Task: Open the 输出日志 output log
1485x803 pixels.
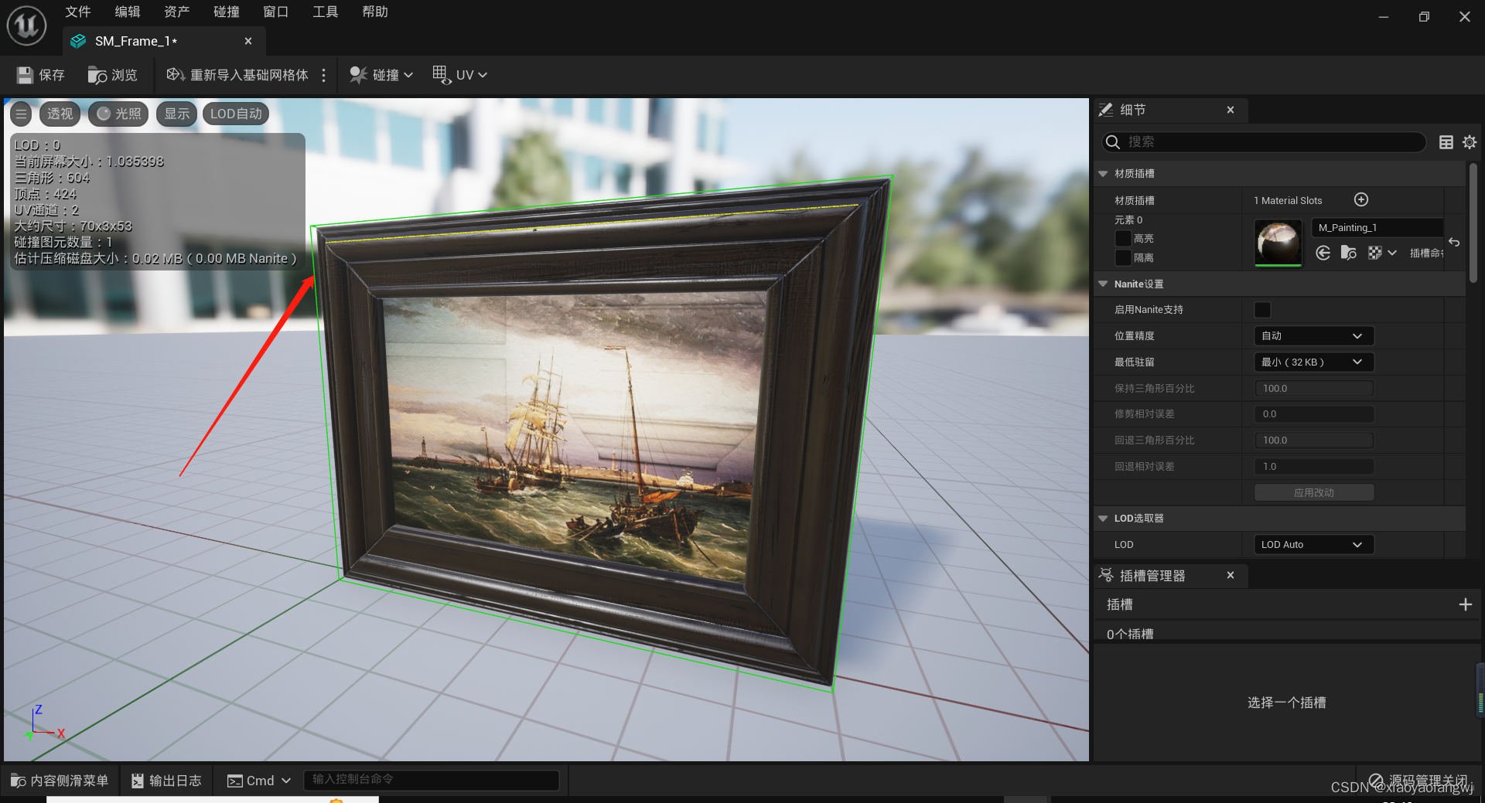Action: pyautogui.click(x=166, y=781)
